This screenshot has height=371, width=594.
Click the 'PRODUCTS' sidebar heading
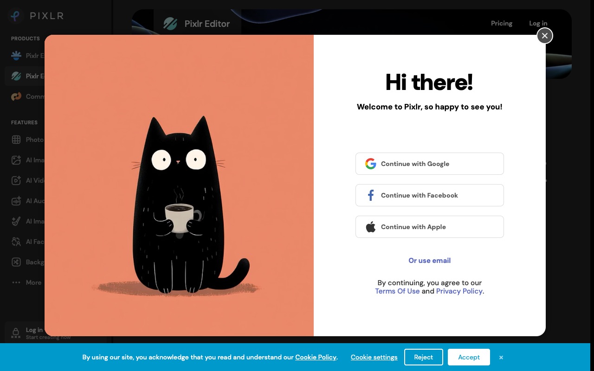click(x=26, y=38)
